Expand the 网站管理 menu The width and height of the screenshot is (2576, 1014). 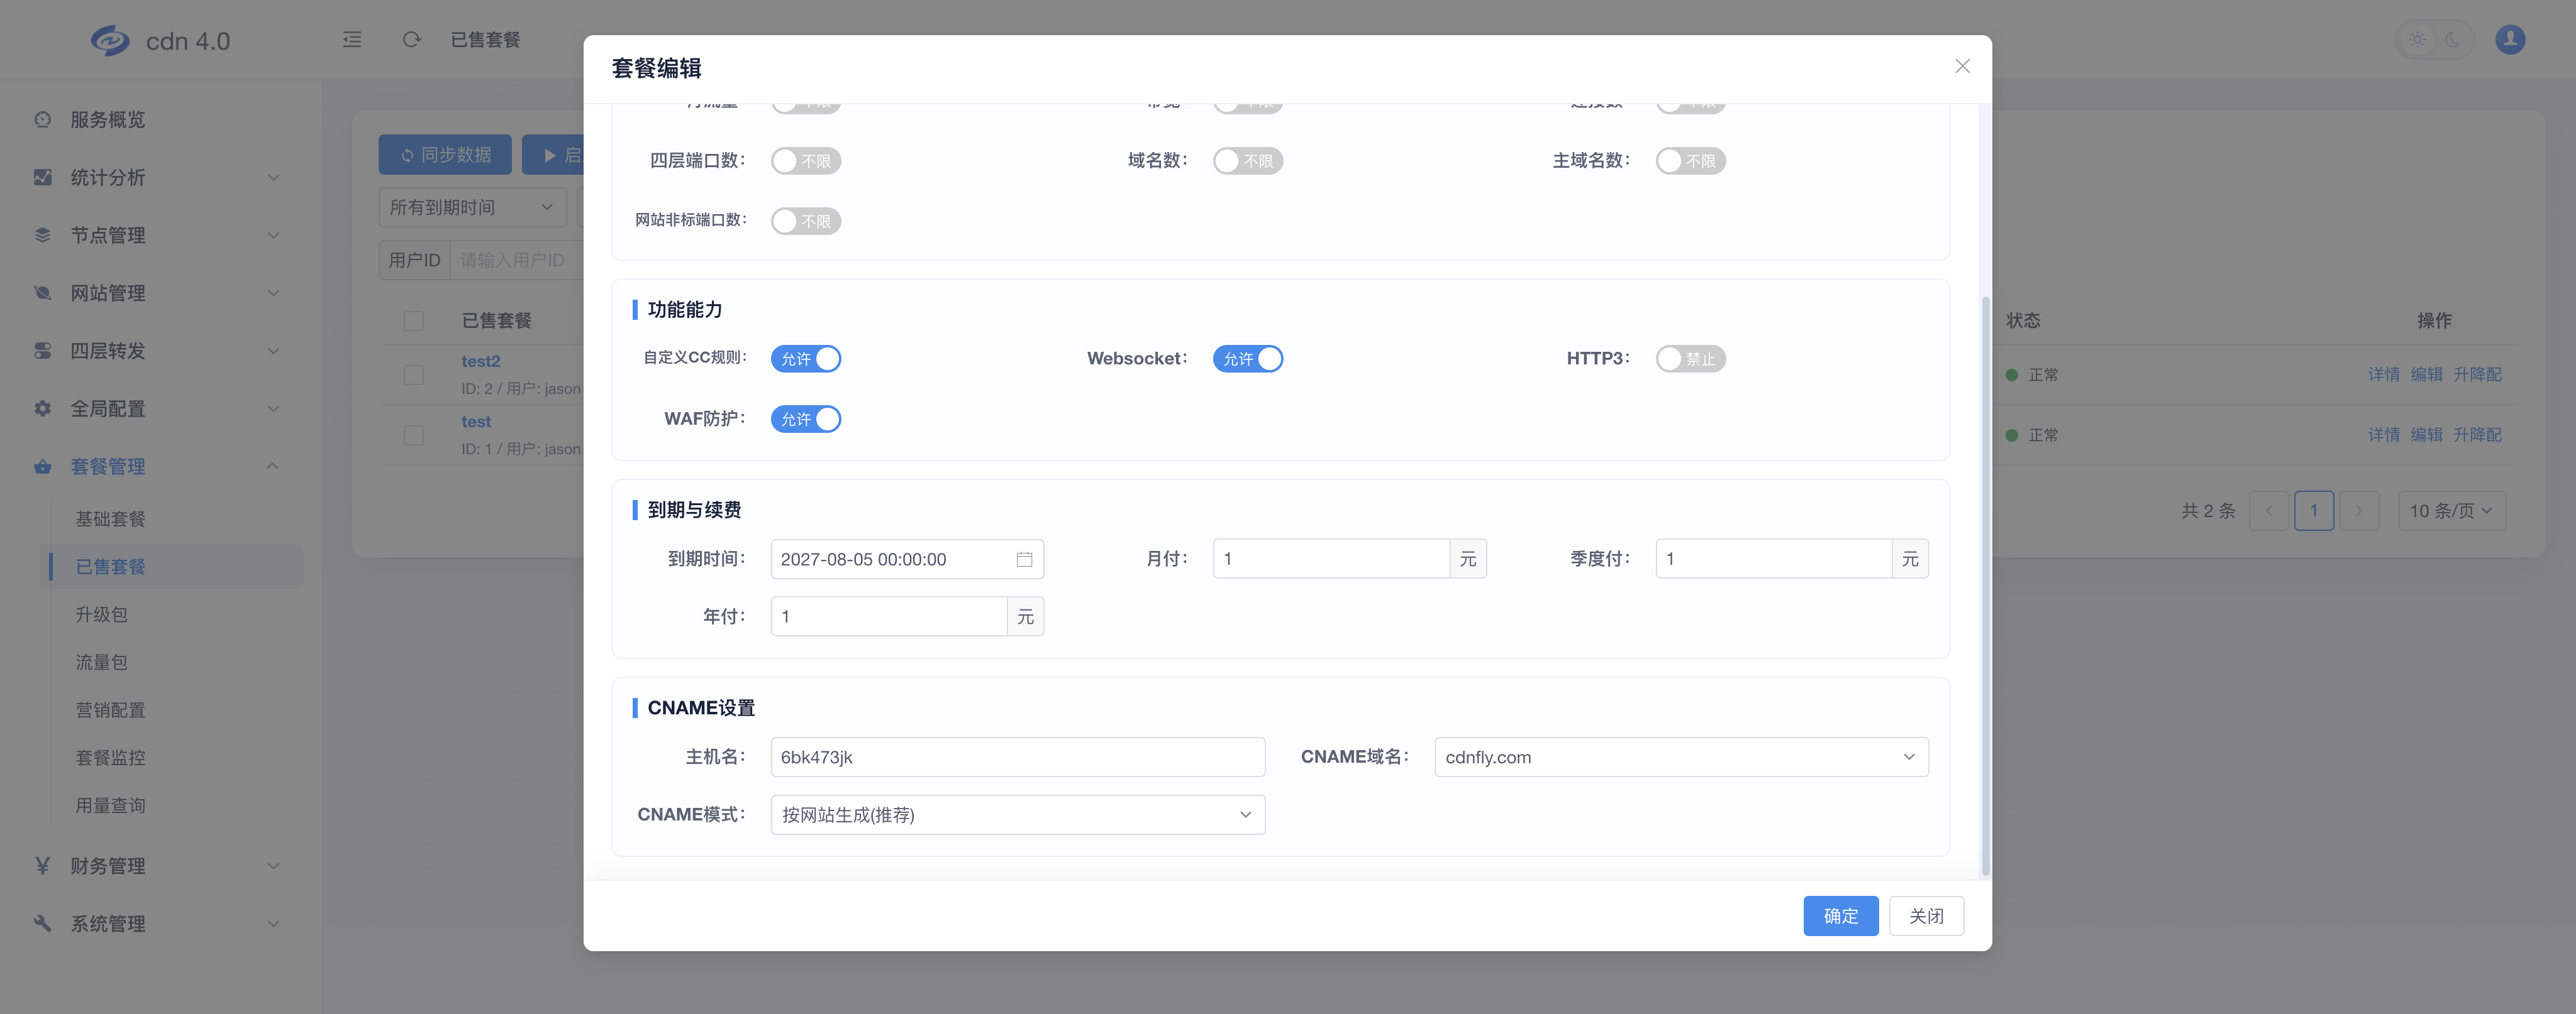click(x=273, y=294)
